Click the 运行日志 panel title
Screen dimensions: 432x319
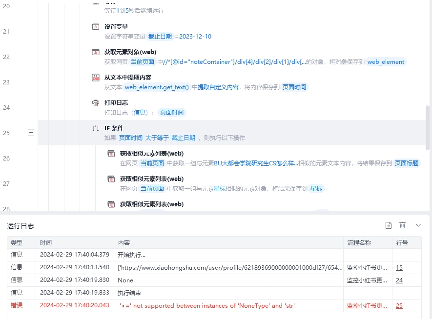pyautogui.click(x=21, y=226)
